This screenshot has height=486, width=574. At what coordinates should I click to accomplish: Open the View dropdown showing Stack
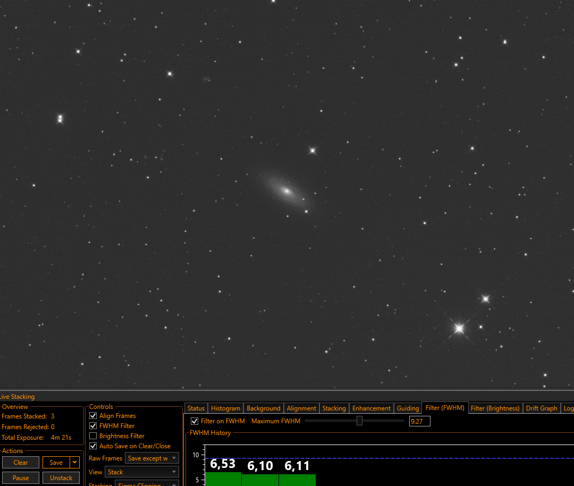(142, 472)
